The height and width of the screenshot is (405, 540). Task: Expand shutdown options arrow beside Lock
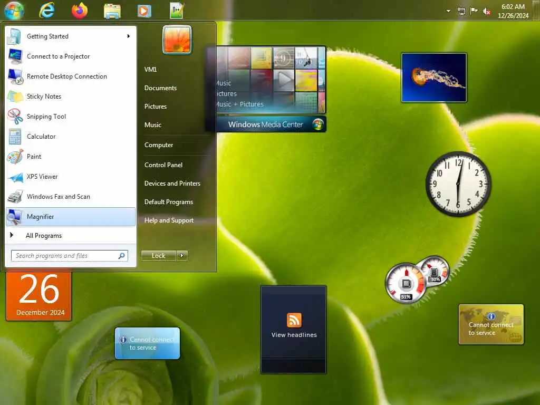click(182, 256)
